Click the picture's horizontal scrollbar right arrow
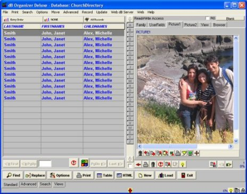This screenshot has height=194, width=247. (230, 146)
